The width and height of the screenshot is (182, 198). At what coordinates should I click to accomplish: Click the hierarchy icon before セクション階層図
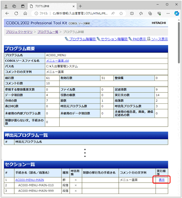pos(98,39)
